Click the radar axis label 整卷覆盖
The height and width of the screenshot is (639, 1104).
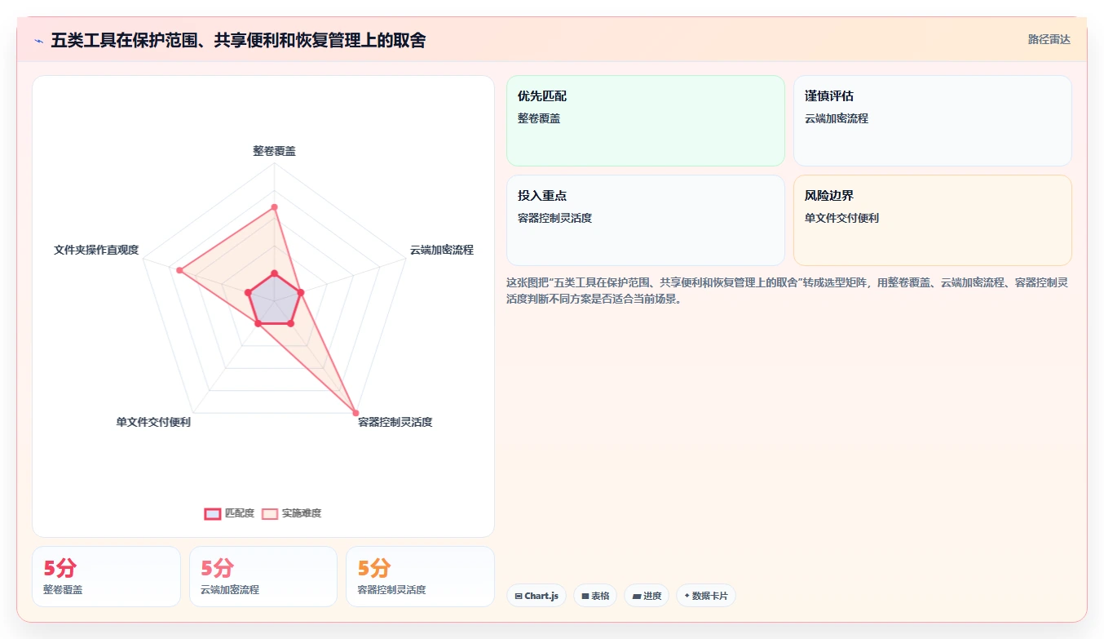pos(274,151)
